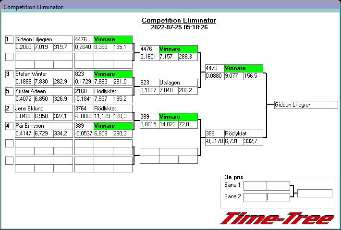Click the 334,2 speed cell
The height and width of the screenshot is (230, 341).
[63, 133]
